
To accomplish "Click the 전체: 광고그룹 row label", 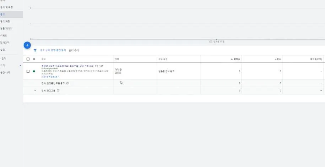I will 48,90.
